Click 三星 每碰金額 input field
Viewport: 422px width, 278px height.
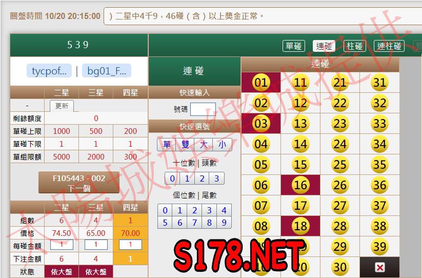point(96,244)
